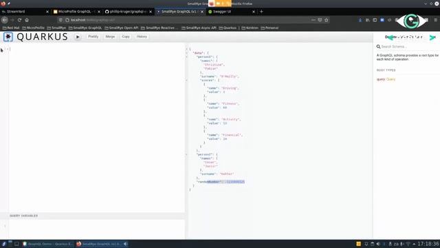This screenshot has width=440, height=248.
Task: Save to Pocket icon in address bar
Action: click(320, 20)
